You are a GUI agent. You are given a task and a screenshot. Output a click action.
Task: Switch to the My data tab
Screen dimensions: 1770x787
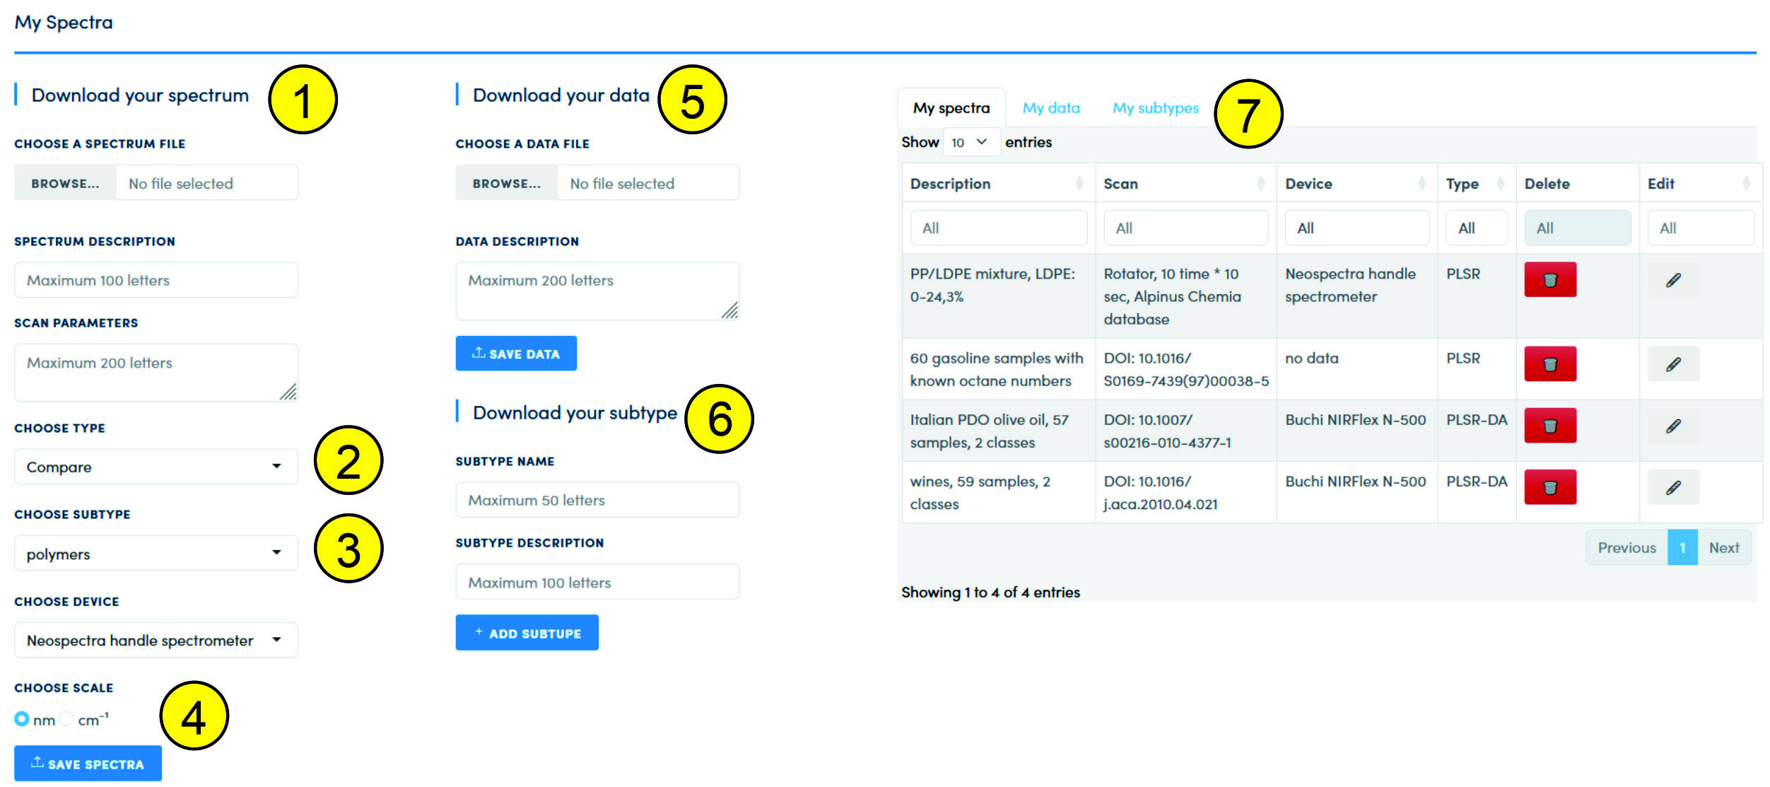1050,108
